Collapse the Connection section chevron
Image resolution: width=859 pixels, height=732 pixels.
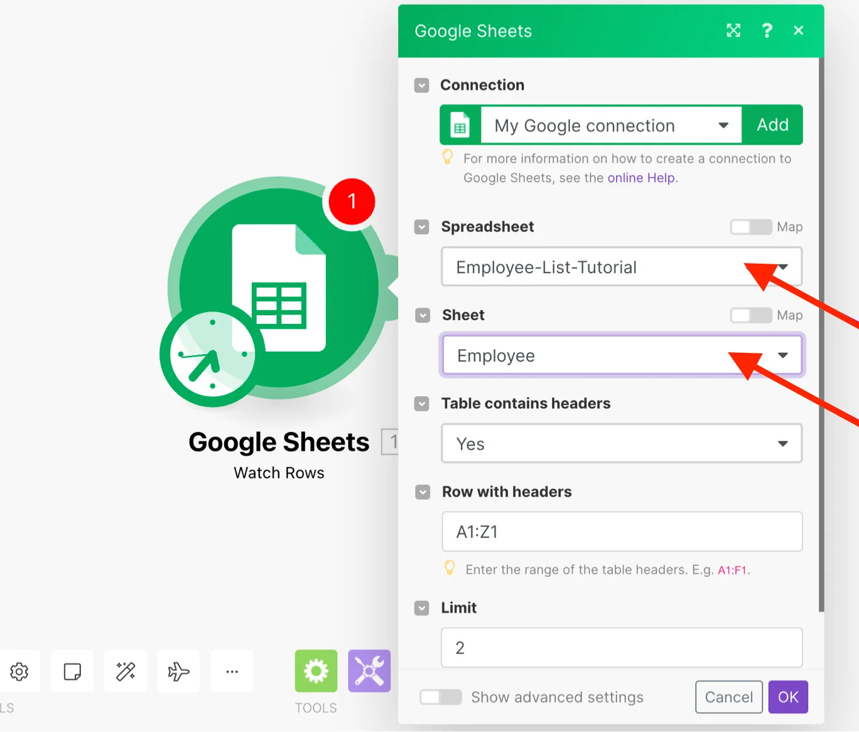tap(422, 85)
